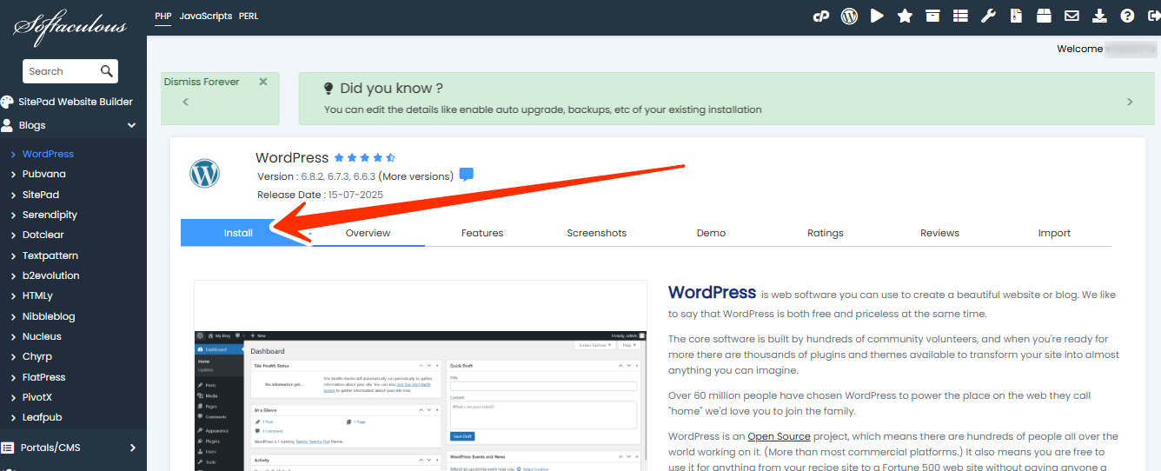This screenshot has height=471, width=1161.
Task: Click the blue chat bubble icon near versions
Action: (466, 175)
